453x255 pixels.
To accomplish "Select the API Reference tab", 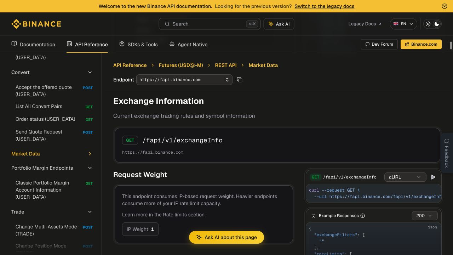I will [87, 44].
